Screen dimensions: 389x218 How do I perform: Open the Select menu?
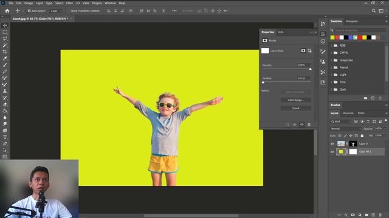[x=60, y=3]
